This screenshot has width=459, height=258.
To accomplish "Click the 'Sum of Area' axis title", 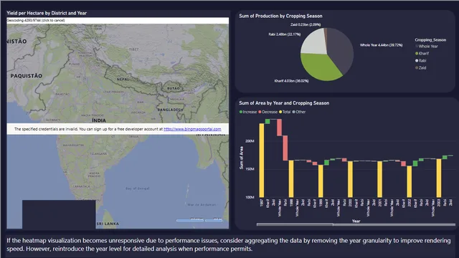I will pos(242,158).
